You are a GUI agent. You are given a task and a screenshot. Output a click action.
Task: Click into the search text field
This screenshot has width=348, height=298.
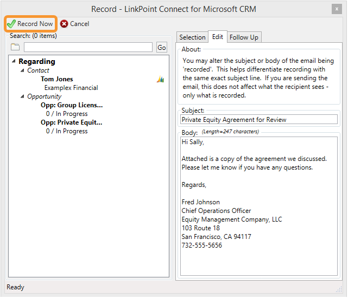click(x=88, y=47)
